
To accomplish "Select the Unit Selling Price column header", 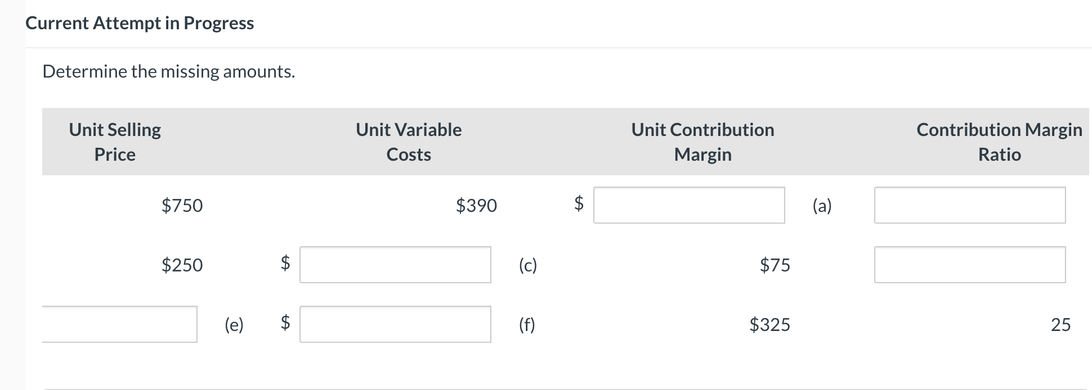I will (114, 142).
